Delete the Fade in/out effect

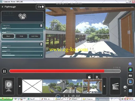[41, 26]
